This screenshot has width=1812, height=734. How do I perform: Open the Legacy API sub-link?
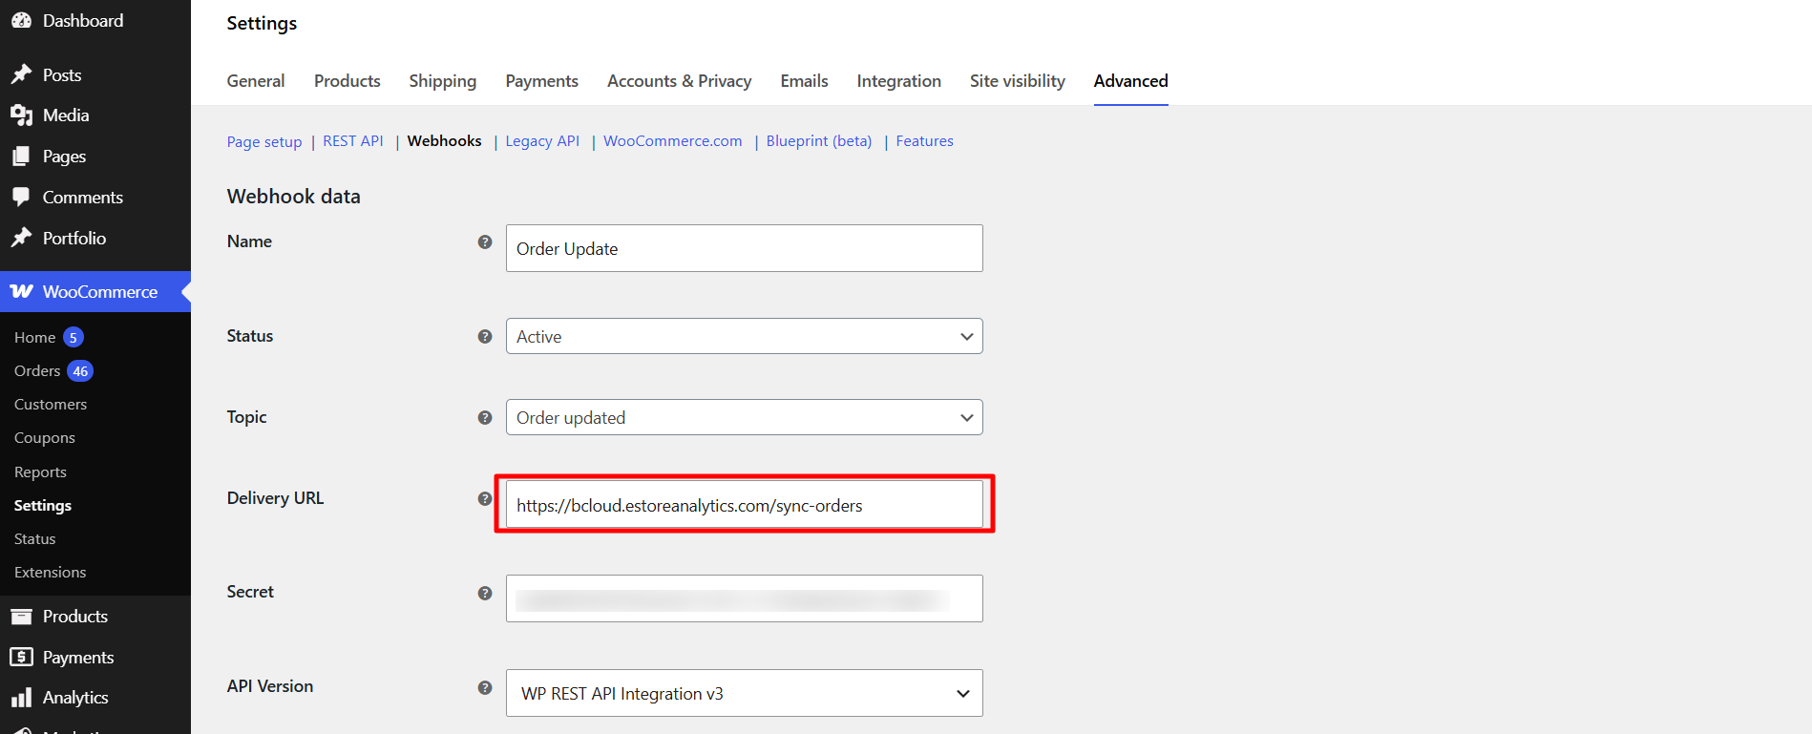pos(542,141)
